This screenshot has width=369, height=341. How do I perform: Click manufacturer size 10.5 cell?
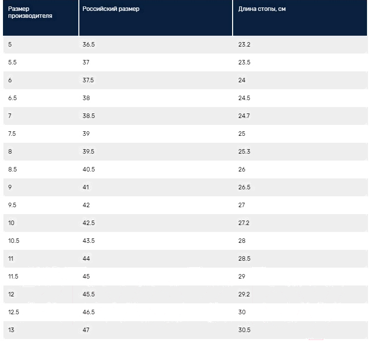(14, 241)
